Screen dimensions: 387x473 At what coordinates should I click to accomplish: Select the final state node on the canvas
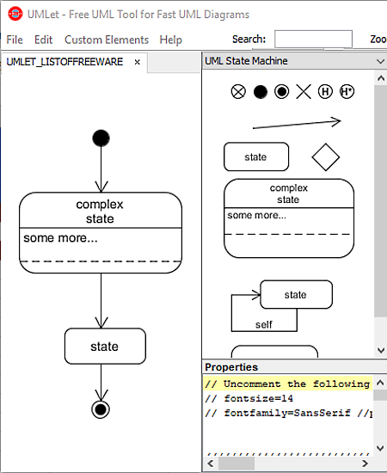(101, 409)
